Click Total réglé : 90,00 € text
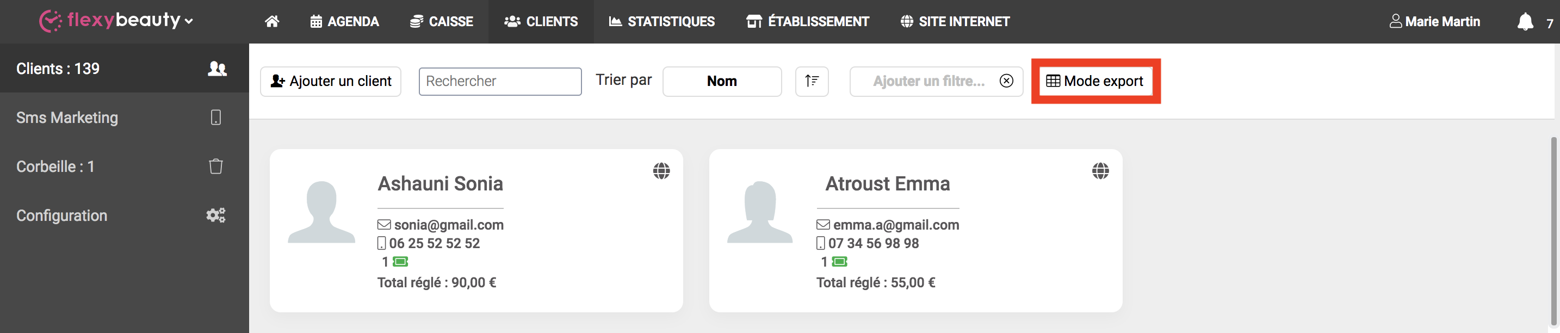Viewport: 1560px width, 333px height. pyautogui.click(x=437, y=283)
